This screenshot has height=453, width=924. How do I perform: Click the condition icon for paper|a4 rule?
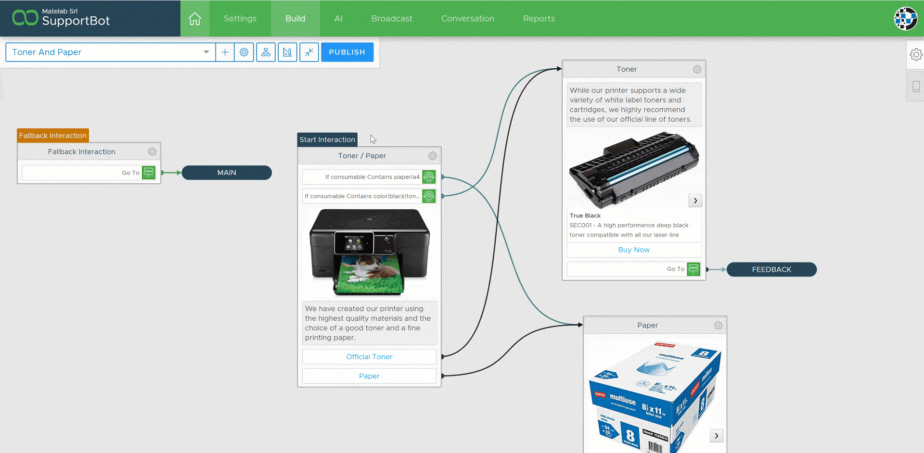429,177
